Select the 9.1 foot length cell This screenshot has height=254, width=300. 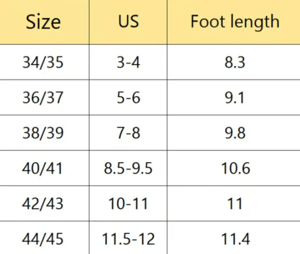(x=234, y=98)
